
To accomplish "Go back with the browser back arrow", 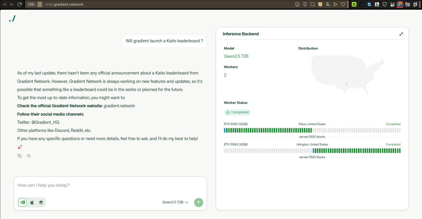I will click(x=4, y=5).
